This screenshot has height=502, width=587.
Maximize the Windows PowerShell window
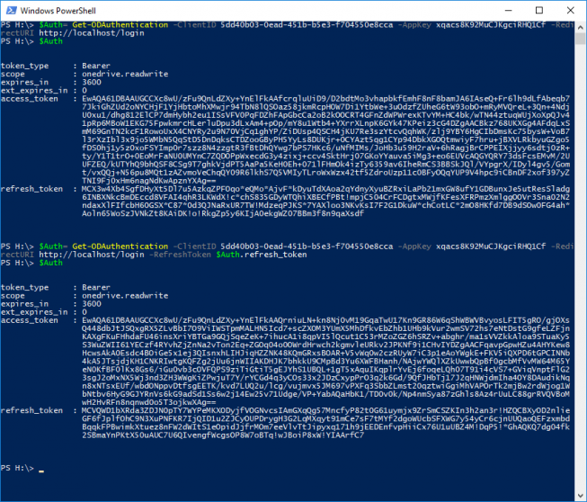[539, 11]
